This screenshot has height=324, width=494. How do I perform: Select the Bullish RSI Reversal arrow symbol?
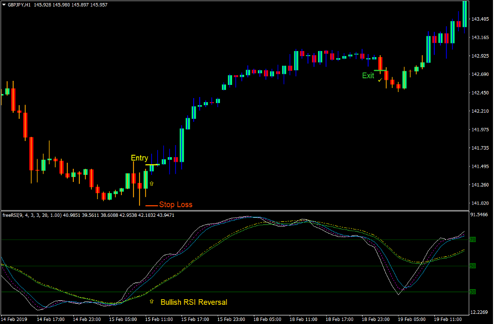tap(152, 301)
